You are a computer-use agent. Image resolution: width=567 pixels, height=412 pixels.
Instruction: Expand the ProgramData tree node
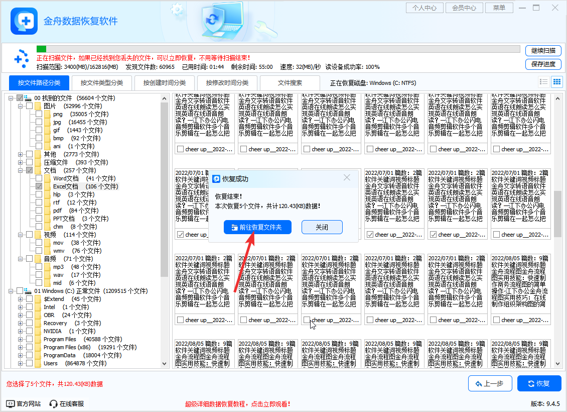coord(20,355)
